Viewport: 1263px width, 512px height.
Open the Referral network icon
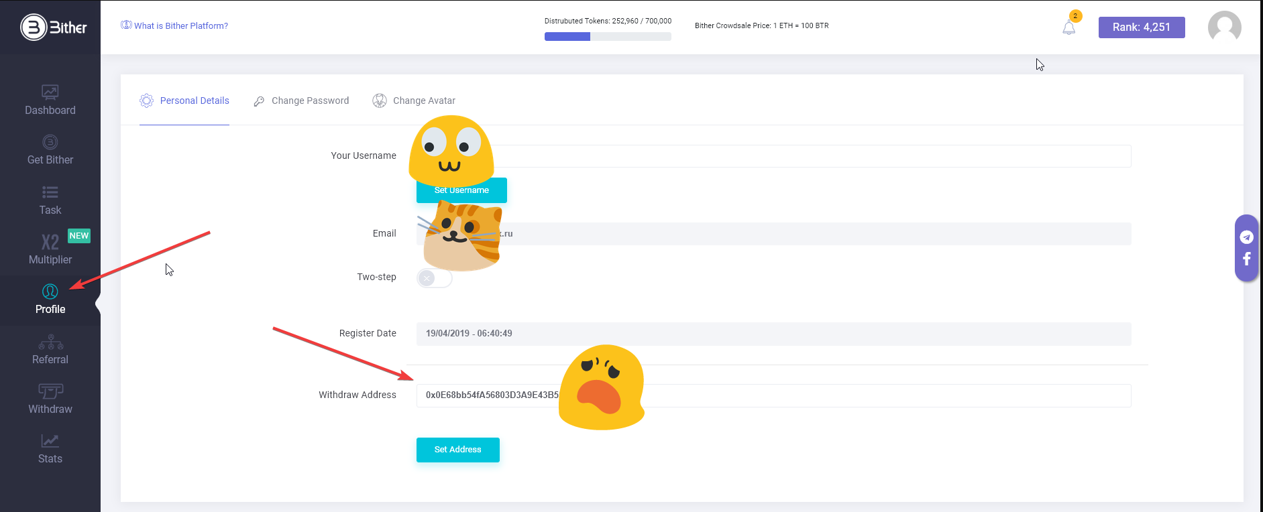tap(50, 342)
